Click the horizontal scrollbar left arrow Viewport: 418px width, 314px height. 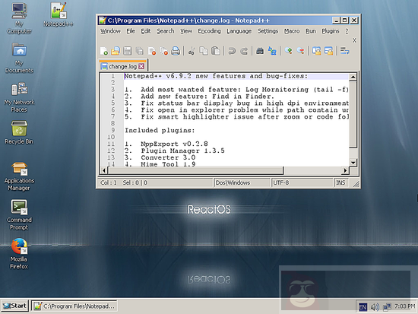coord(104,170)
